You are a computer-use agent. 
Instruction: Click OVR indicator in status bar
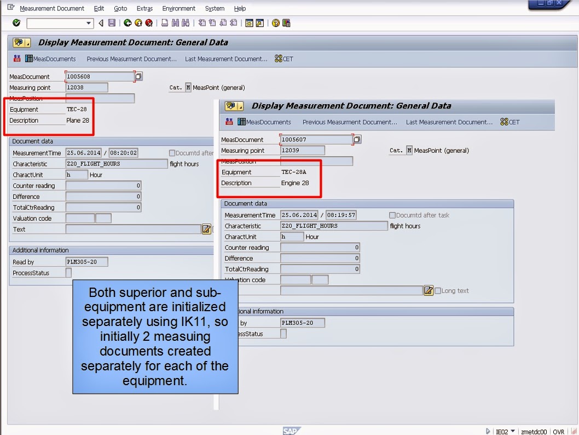[x=558, y=431]
